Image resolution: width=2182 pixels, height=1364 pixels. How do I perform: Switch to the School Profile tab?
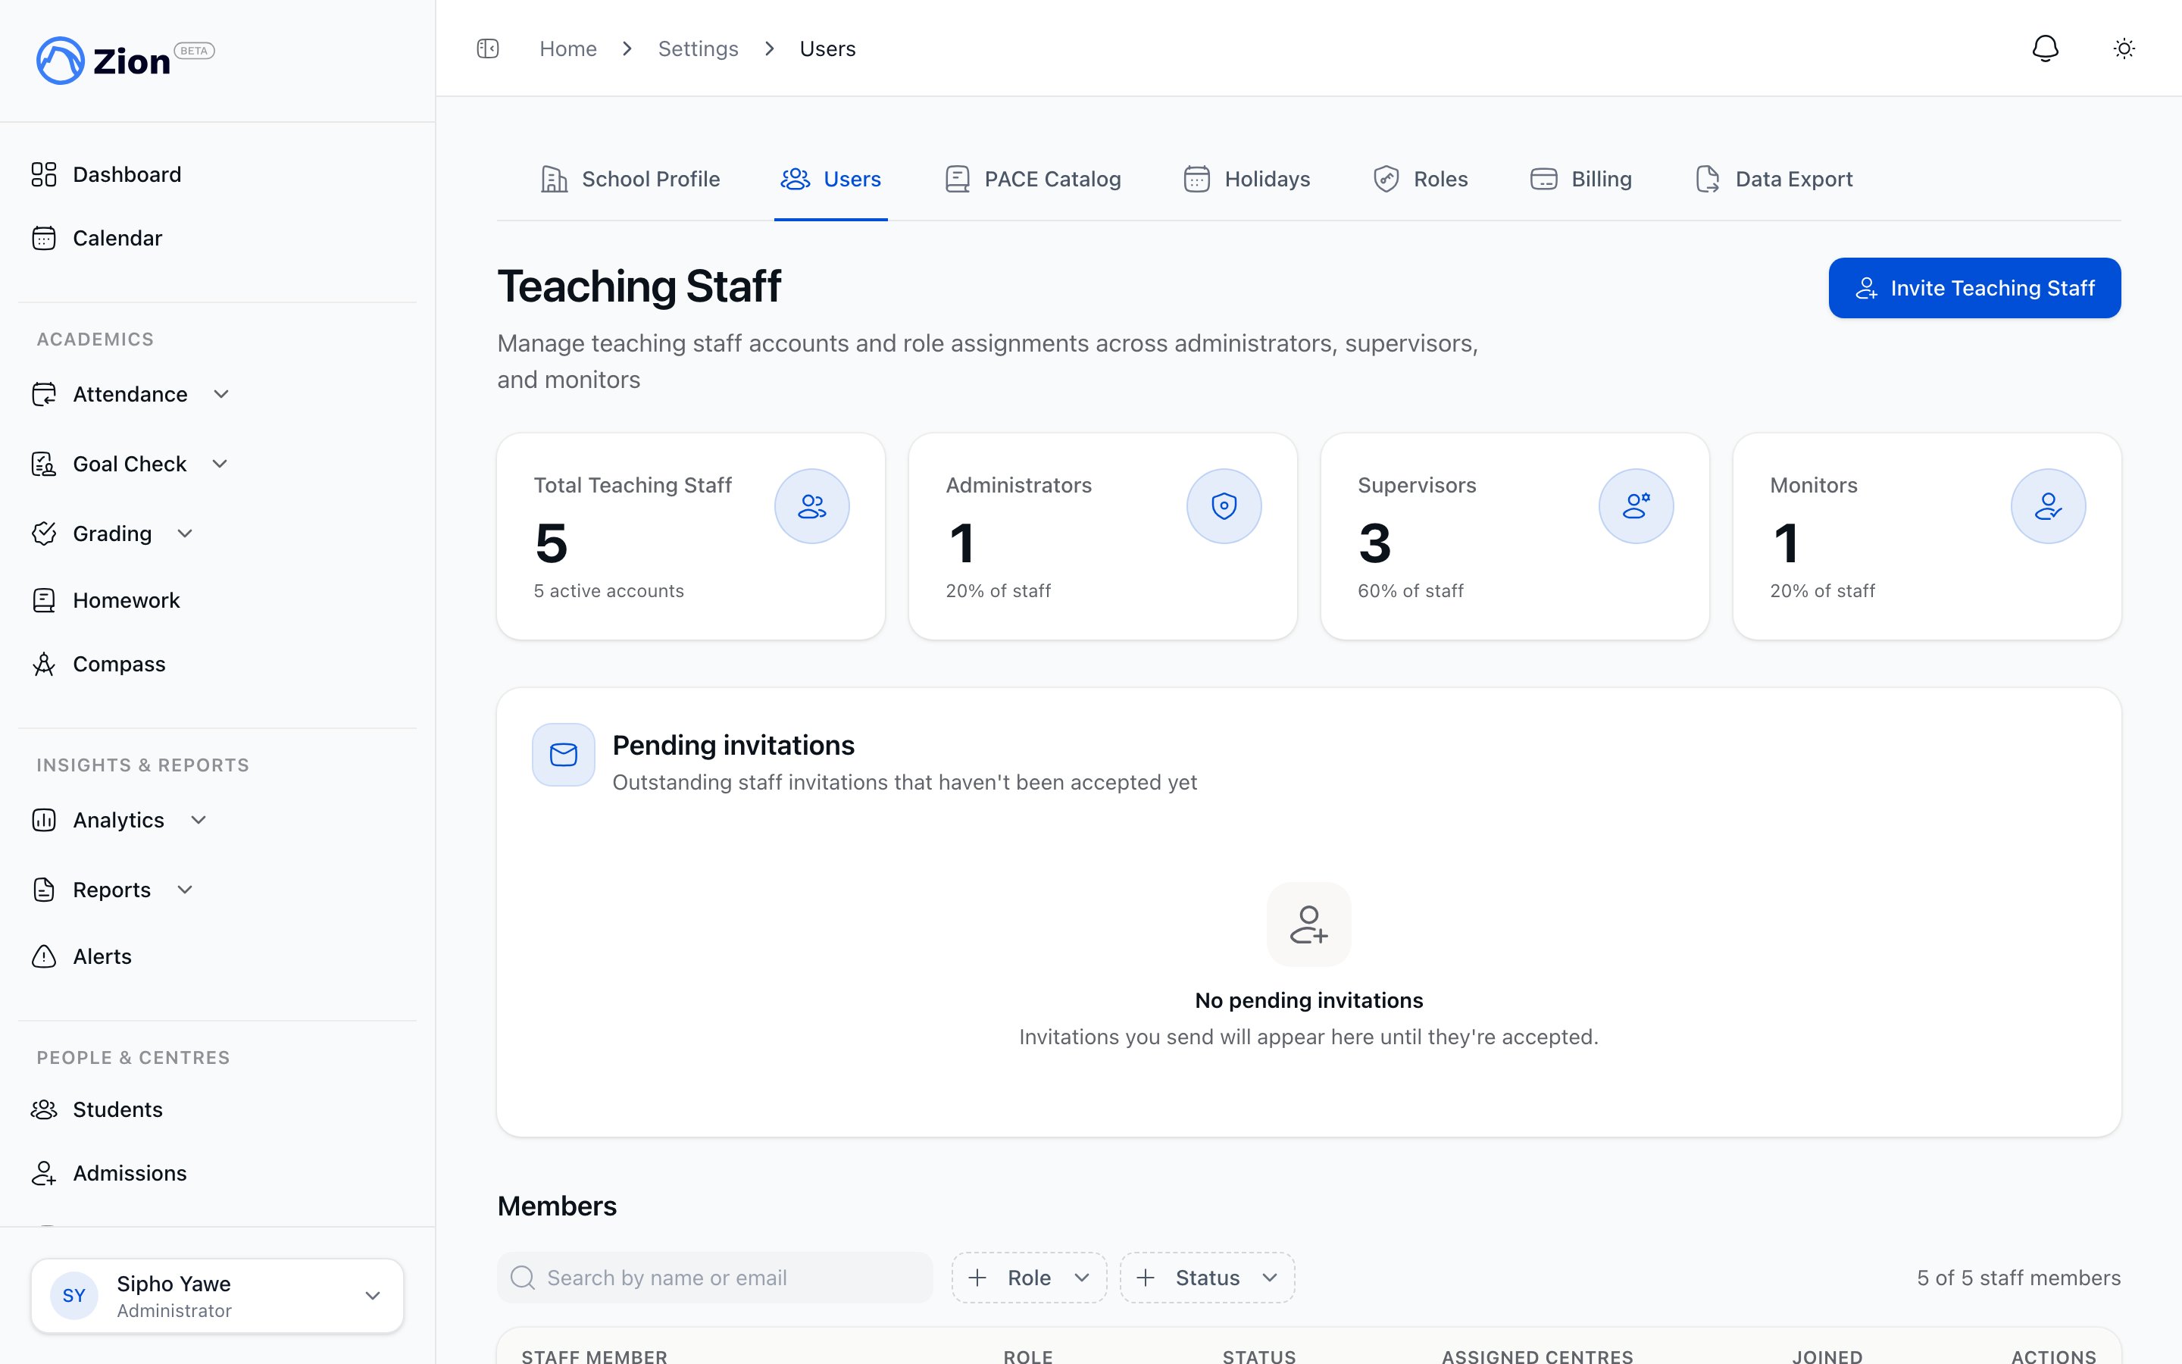pos(630,179)
